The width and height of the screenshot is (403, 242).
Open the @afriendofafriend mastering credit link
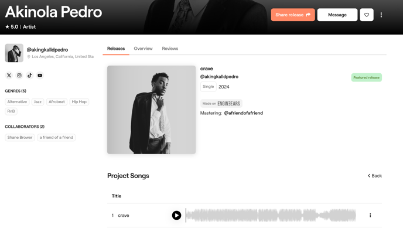click(x=244, y=113)
